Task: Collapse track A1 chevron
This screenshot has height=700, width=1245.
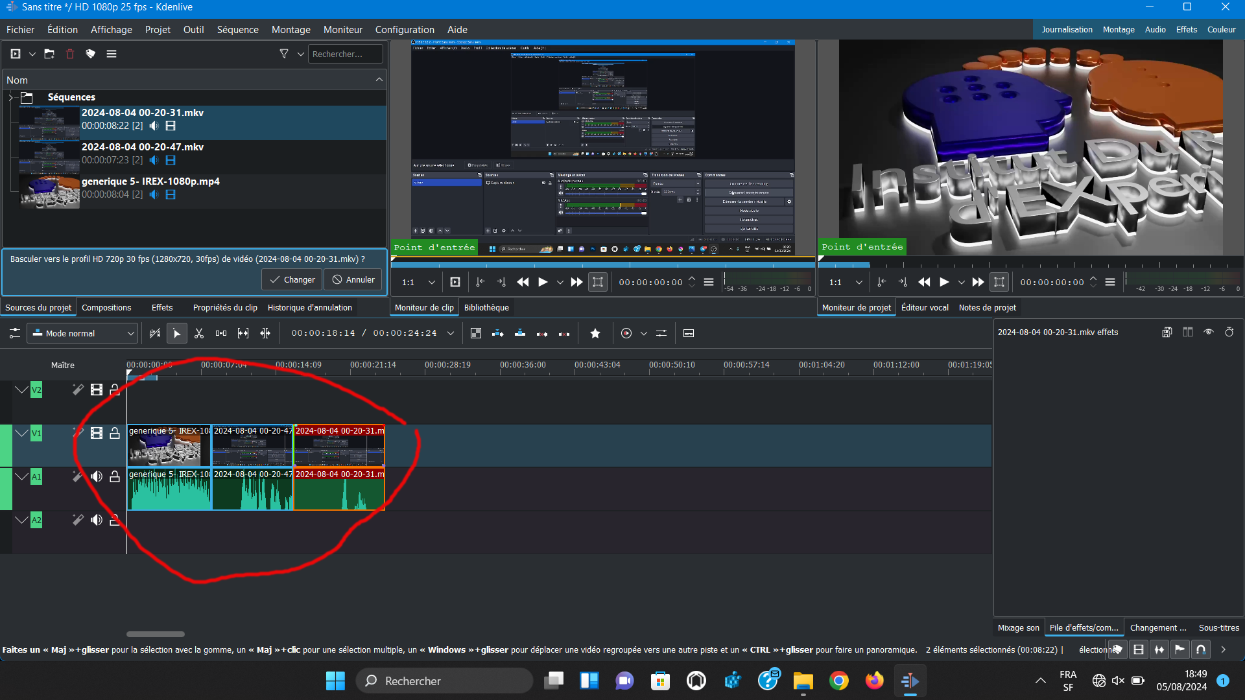Action: point(21,476)
